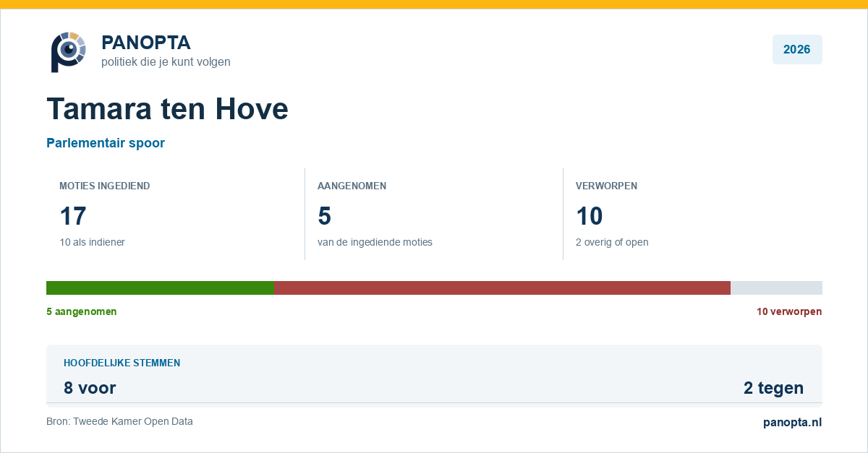Click the PANOPTA brand name
868x453 pixels.
146,43
